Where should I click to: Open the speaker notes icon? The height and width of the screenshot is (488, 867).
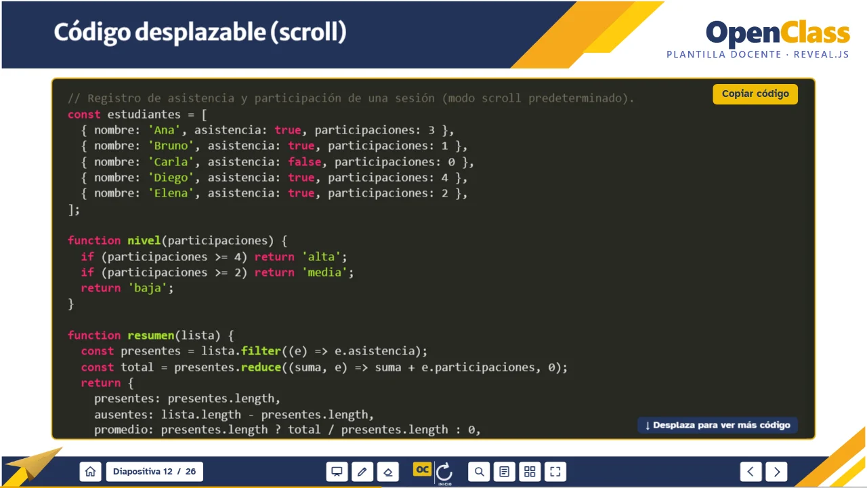(x=504, y=472)
